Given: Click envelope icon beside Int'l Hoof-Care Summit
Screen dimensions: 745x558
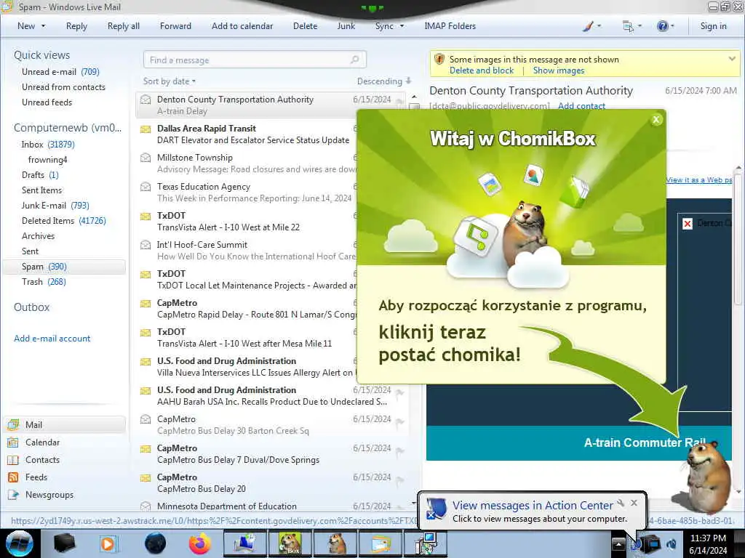Looking at the screenshot, I should (x=146, y=245).
